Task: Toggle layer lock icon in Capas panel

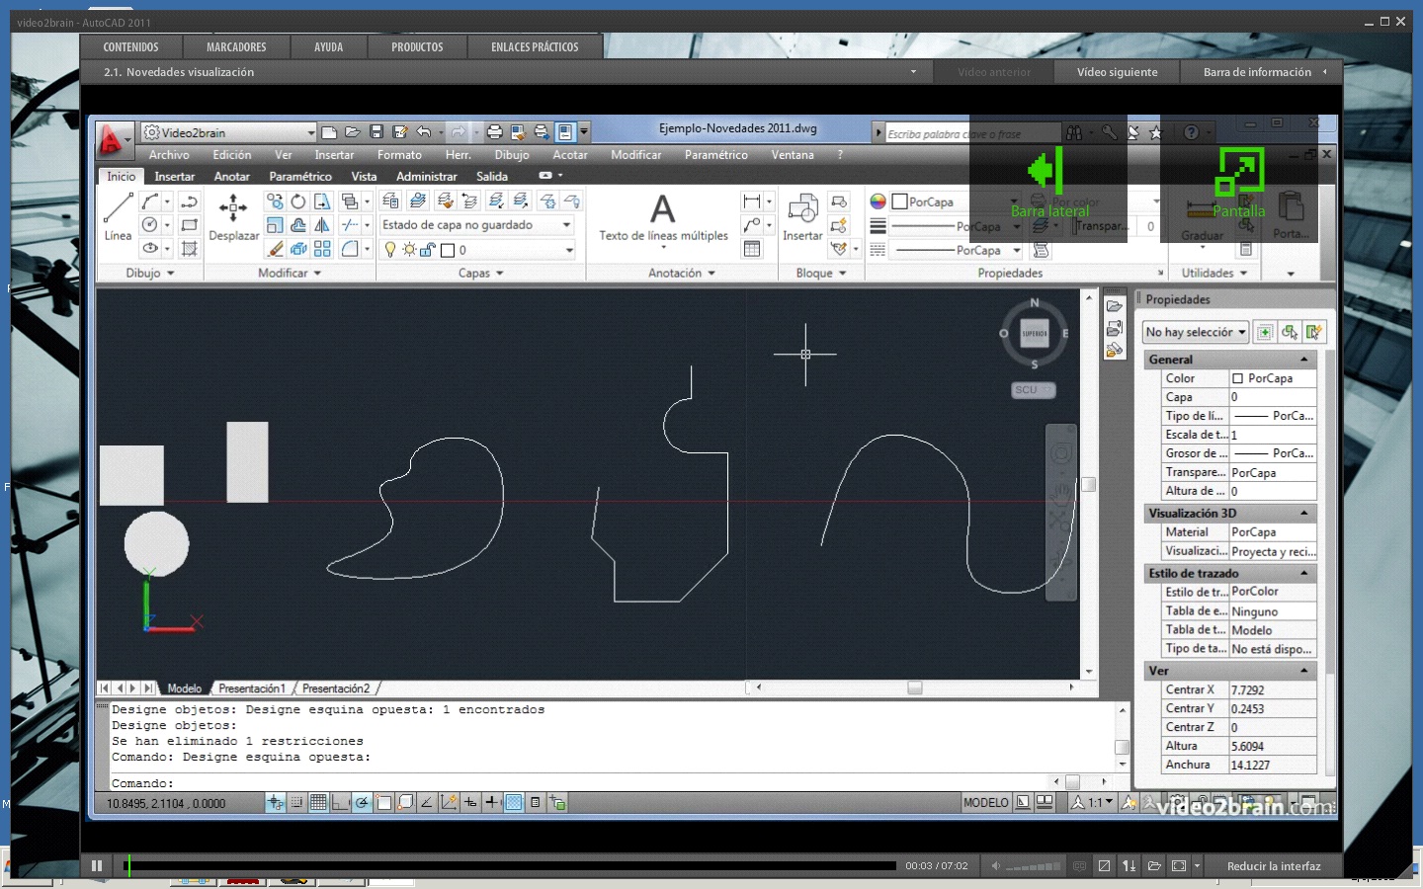Action: 427,250
